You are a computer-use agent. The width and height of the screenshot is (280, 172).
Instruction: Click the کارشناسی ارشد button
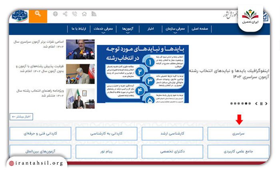tap(172, 134)
